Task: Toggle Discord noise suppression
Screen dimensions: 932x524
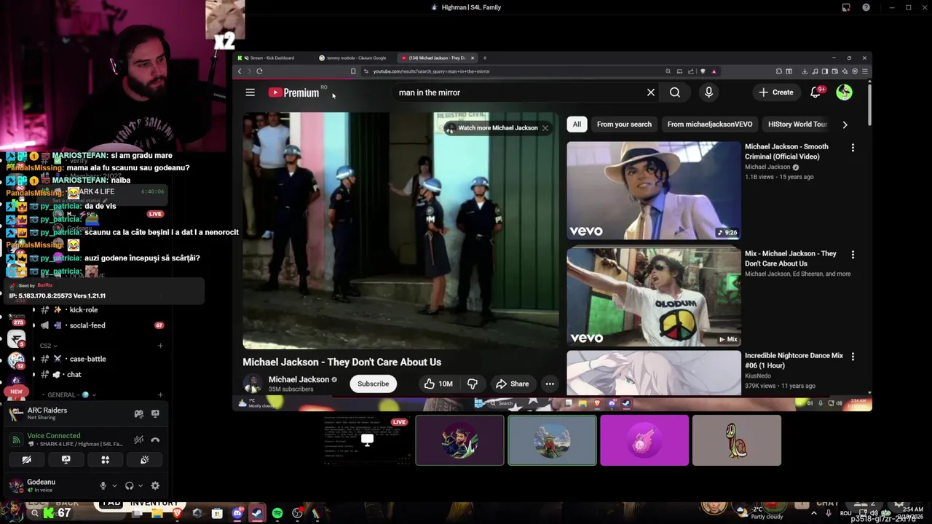Action: click(x=138, y=440)
